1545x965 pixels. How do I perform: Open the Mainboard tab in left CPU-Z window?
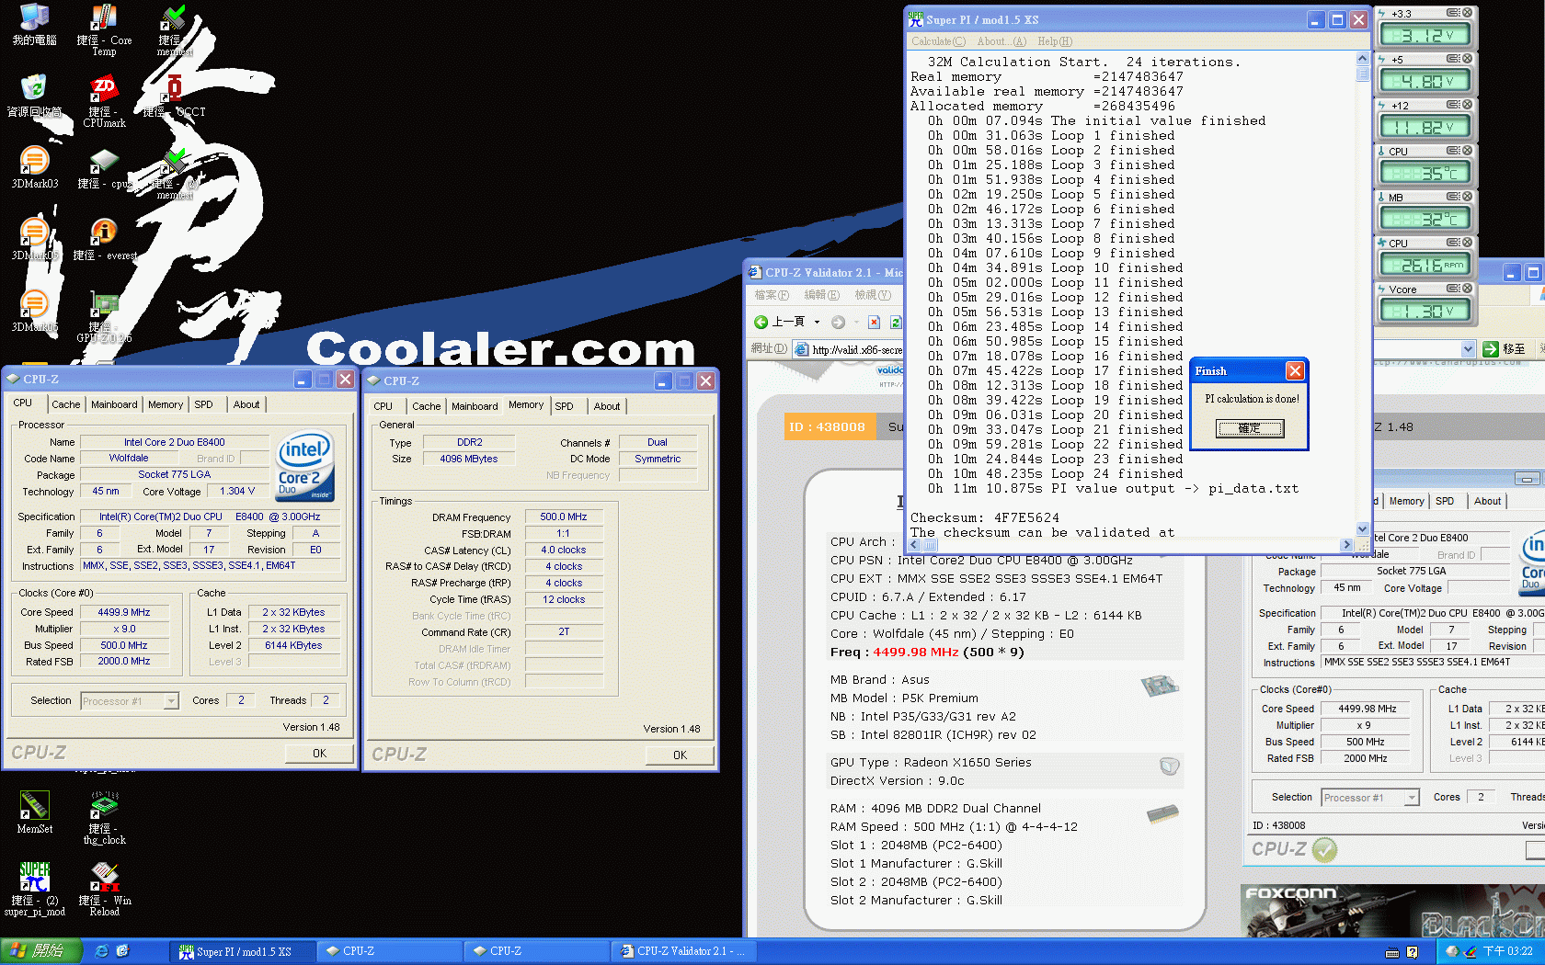pyautogui.click(x=114, y=404)
